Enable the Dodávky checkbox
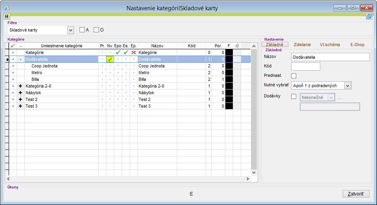 point(293,97)
